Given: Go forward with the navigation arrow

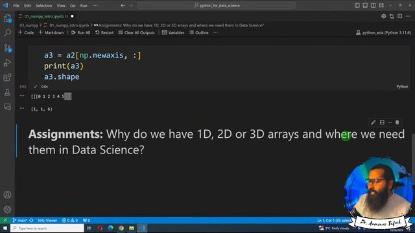Looking at the screenshot, I should [131, 5].
